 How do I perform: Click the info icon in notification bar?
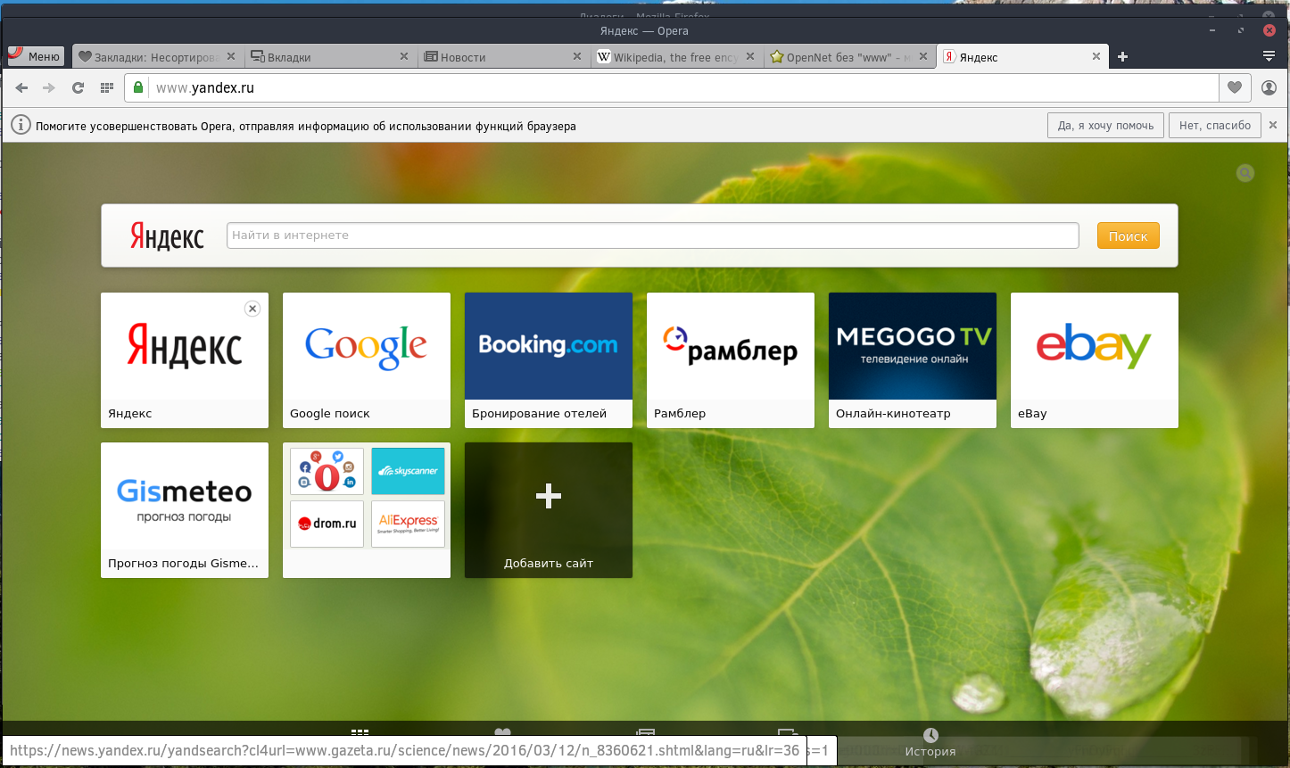click(20, 126)
